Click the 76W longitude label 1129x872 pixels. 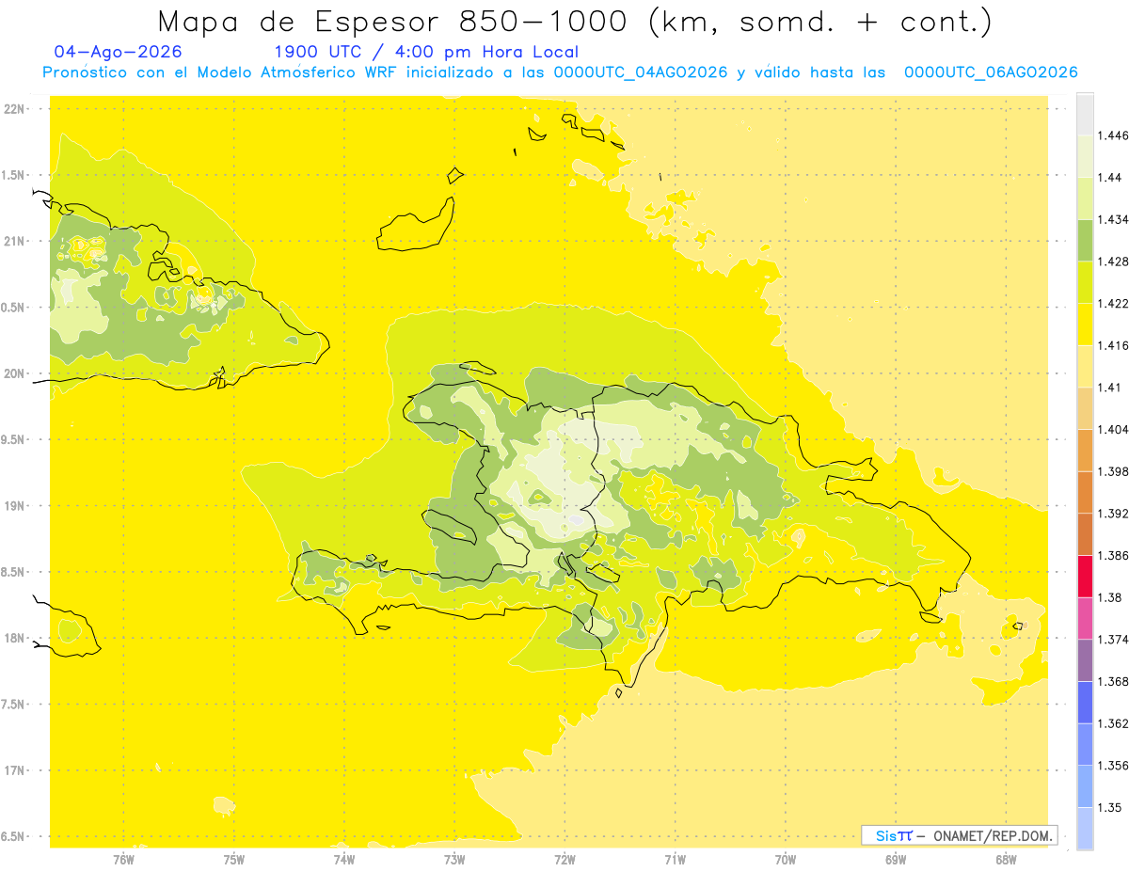(x=123, y=860)
